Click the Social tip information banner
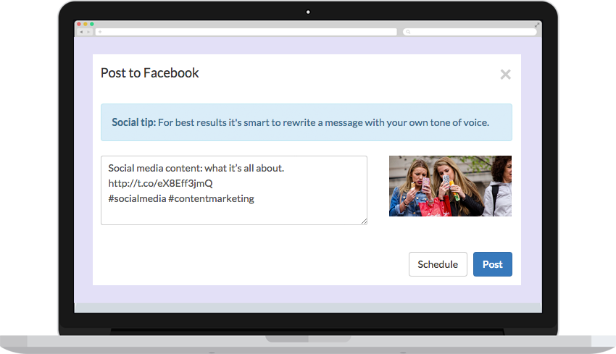 point(307,122)
